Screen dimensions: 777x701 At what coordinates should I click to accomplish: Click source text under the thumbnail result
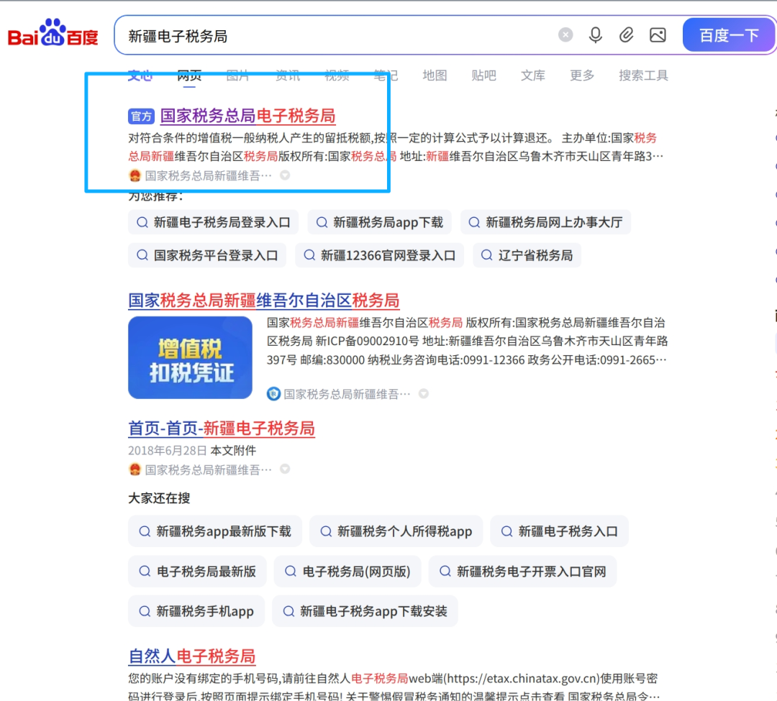pos(347,394)
